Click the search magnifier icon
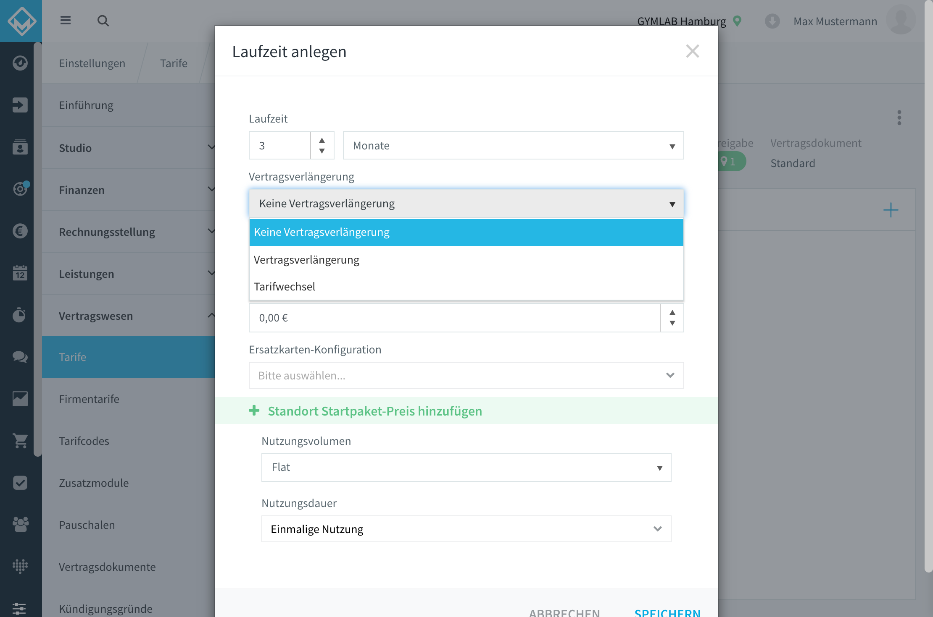The image size is (933, 617). (x=103, y=21)
